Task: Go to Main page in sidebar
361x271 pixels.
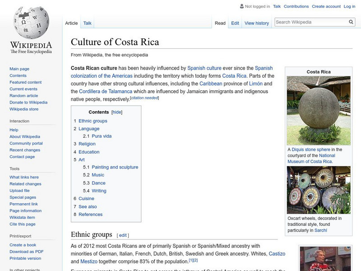Action: (x=19, y=69)
